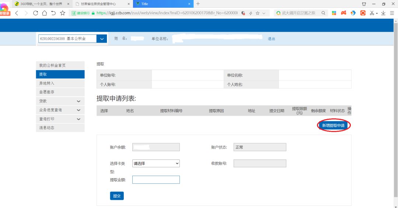Open the browser hamburger menu
Screen dimensions: 398x208
(x=392, y=13)
